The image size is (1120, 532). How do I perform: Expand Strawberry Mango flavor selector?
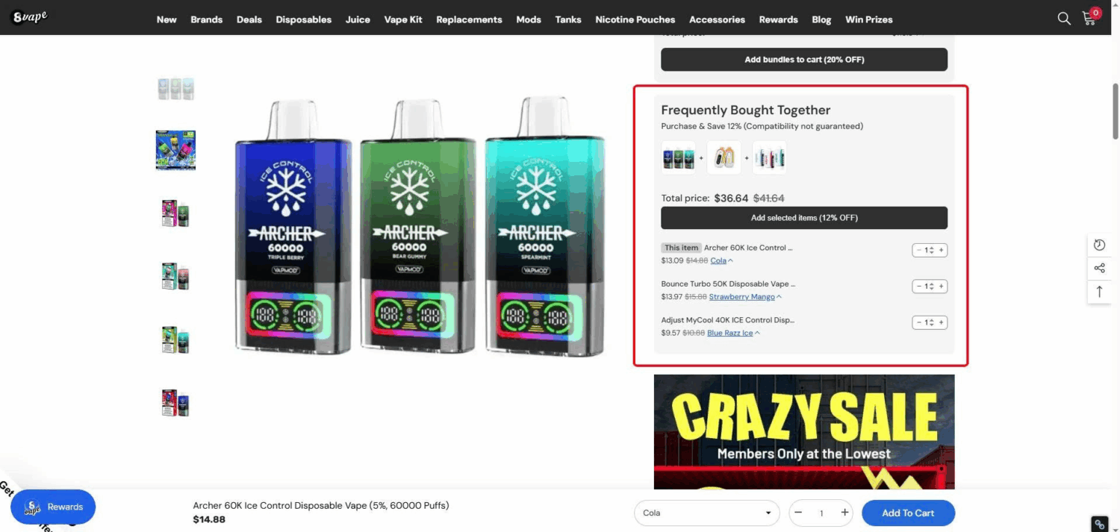pyautogui.click(x=745, y=297)
